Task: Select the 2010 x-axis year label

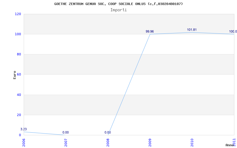Action: 192,143
